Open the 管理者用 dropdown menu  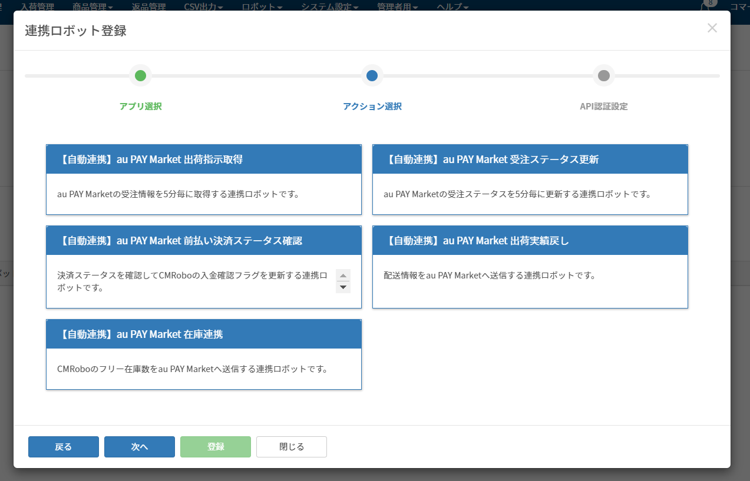pyautogui.click(x=398, y=7)
